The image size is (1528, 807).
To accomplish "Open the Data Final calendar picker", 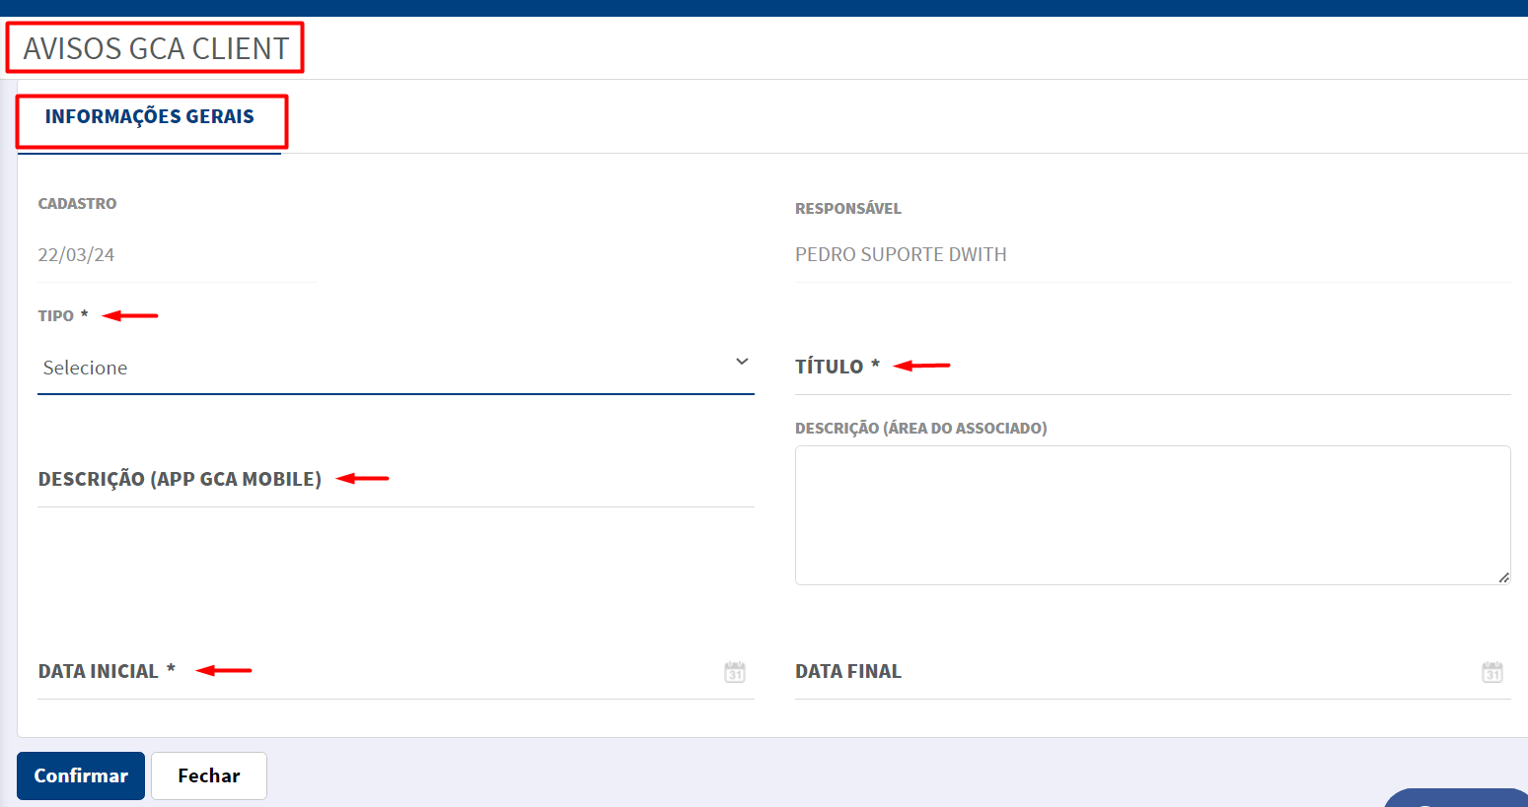I will click(x=1492, y=672).
